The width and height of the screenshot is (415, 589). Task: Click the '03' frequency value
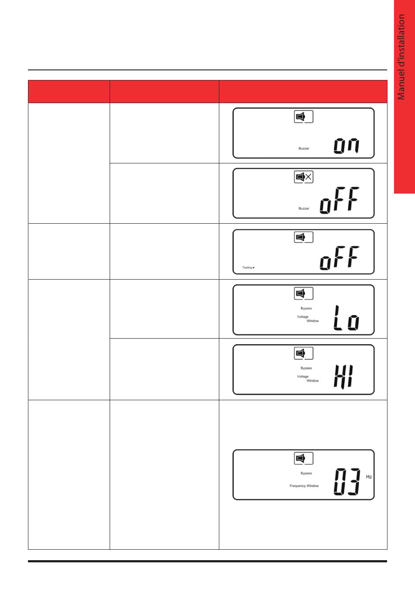pyautogui.click(x=347, y=482)
